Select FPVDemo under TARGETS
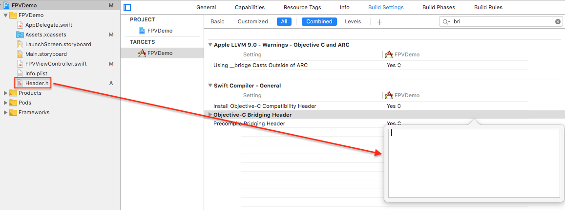 click(160, 53)
